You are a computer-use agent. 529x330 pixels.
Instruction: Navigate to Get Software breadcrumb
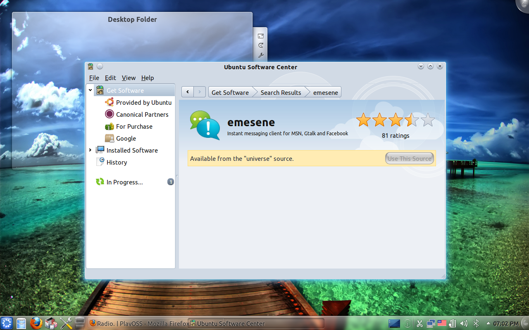pos(230,92)
